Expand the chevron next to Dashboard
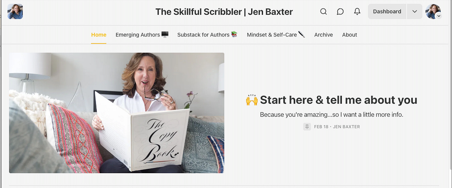Viewport: 452px width, 188px height. coord(415,11)
